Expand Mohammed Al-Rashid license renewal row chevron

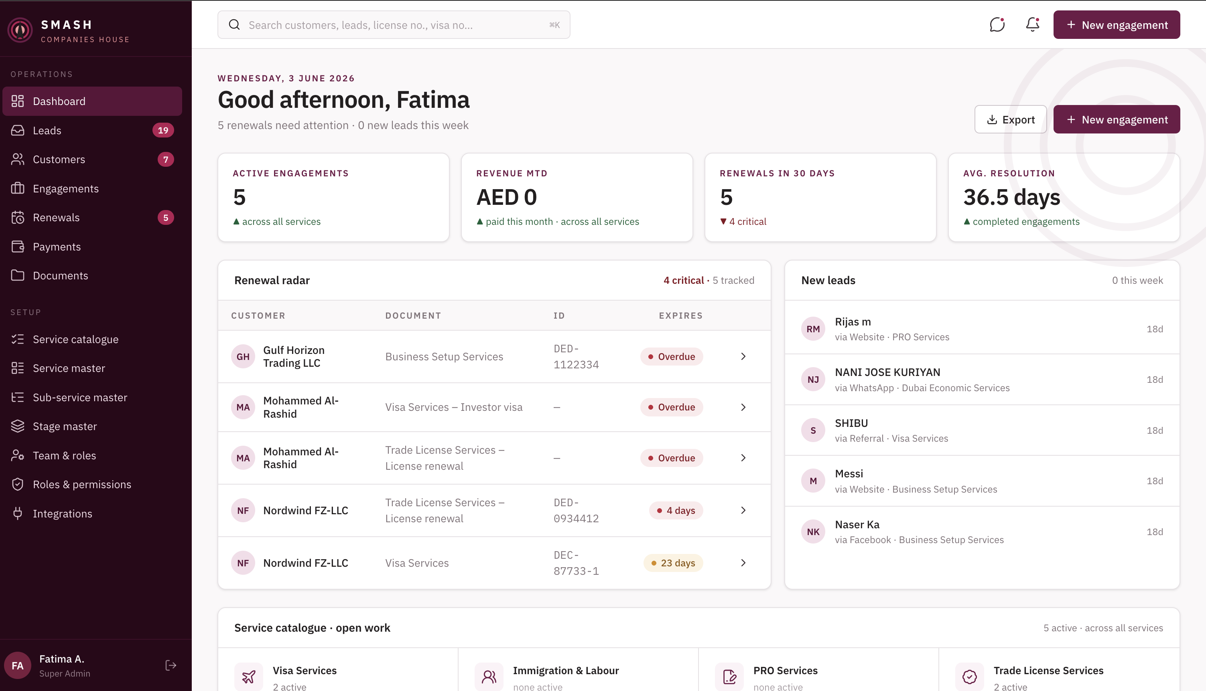(x=743, y=458)
